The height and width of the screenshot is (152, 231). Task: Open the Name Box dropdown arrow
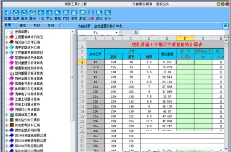[117, 33]
